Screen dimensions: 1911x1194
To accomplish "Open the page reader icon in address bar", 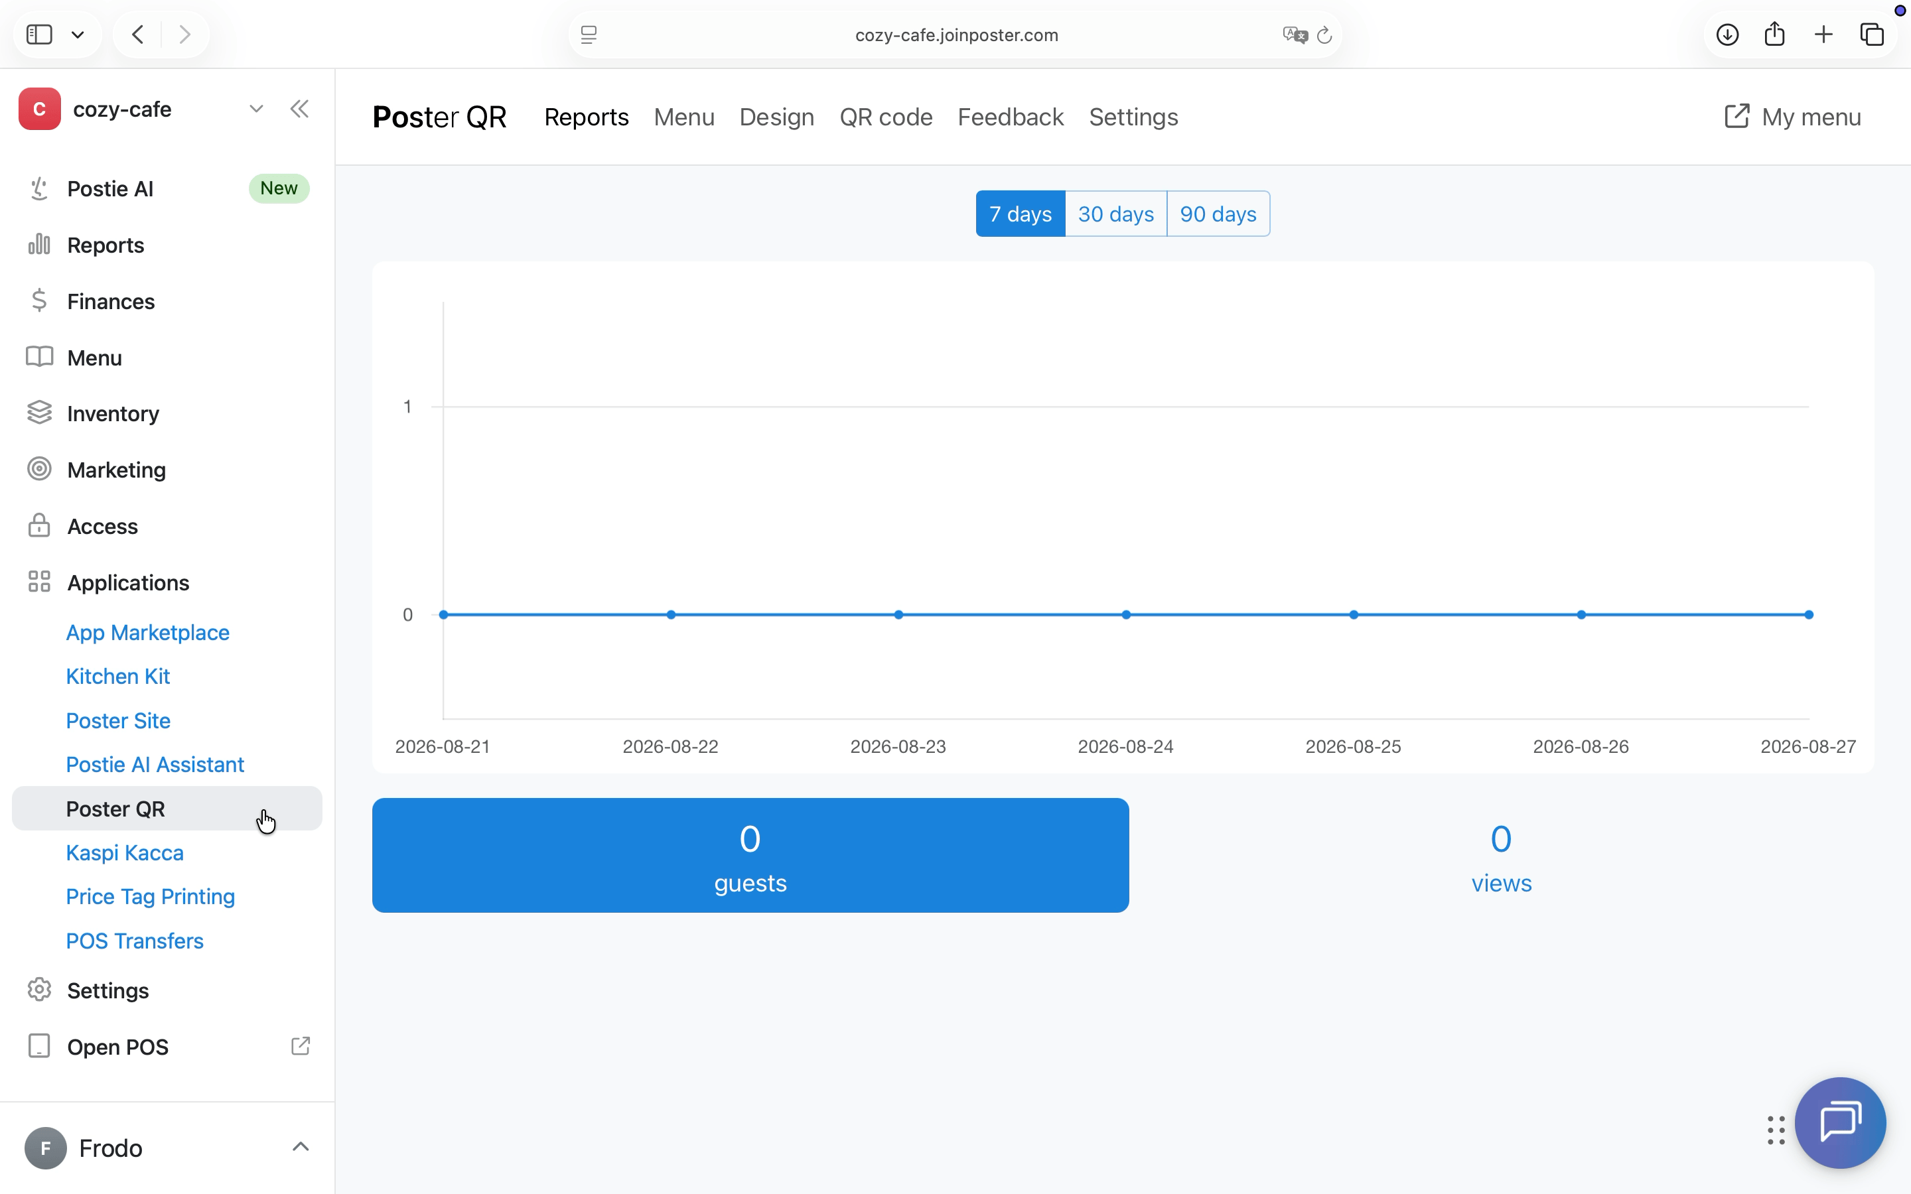I will (589, 34).
